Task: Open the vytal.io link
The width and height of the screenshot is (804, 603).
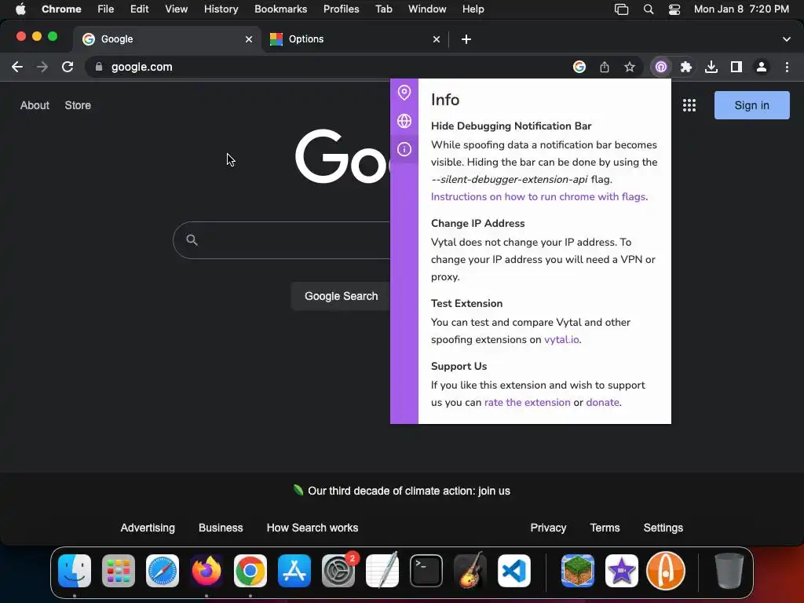Action: (561, 339)
